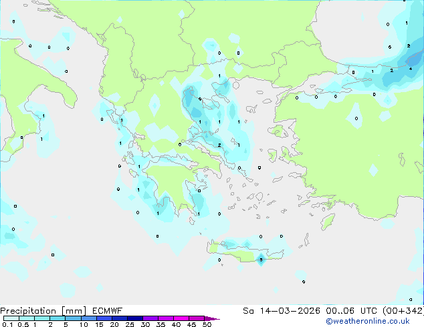
Task: Click the legend arrow tip beyond 50 mm
Action: [x=212, y=318]
